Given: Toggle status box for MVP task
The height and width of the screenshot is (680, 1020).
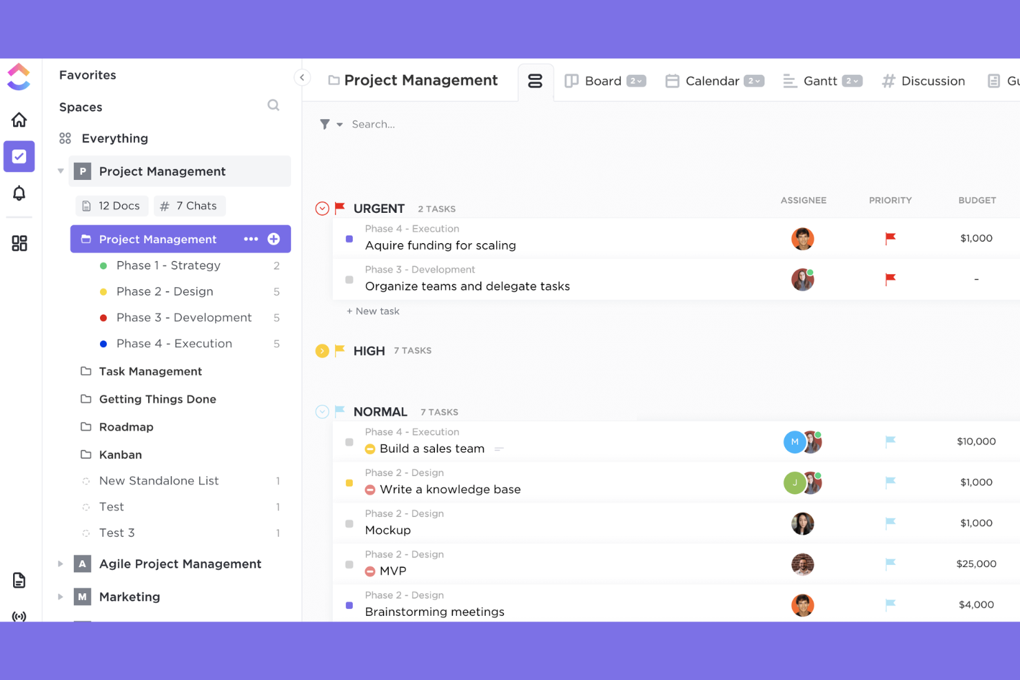Looking at the screenshot, I should (x=349, y=565).
